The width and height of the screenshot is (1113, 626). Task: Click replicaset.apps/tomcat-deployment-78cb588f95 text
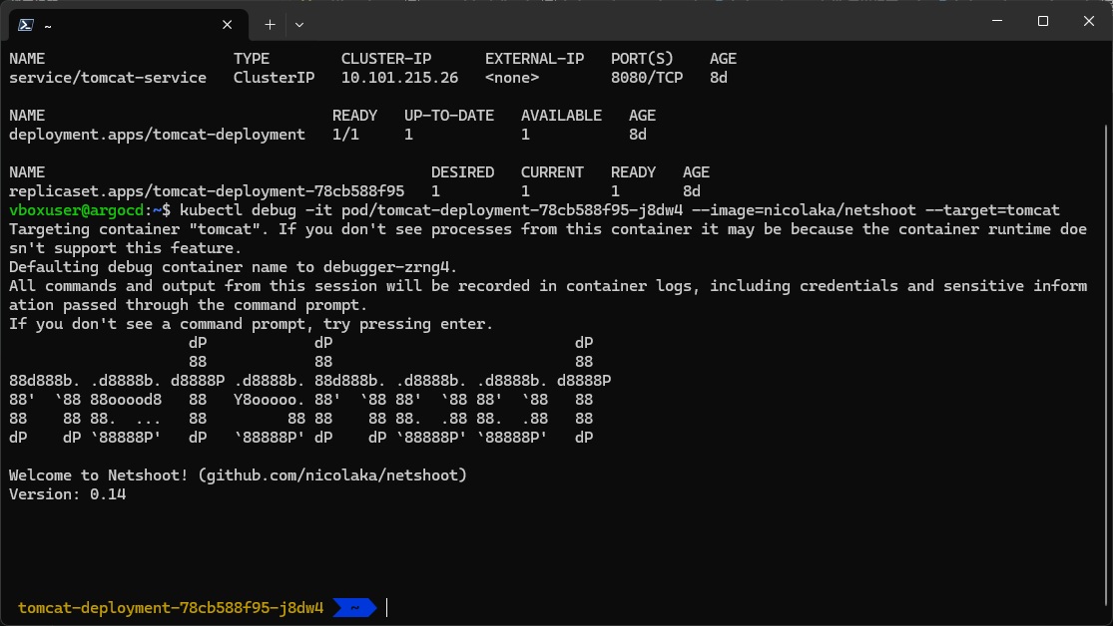click(x=207, y=191)
